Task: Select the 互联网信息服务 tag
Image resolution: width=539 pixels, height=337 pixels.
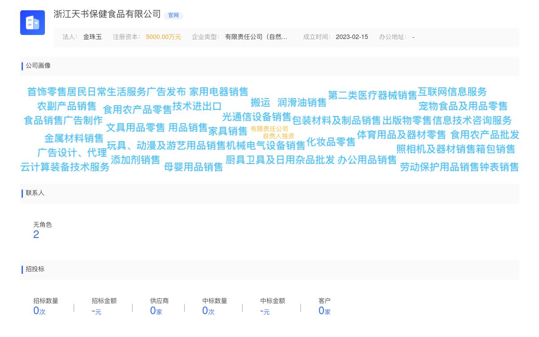Action: (x=452, y=92)
